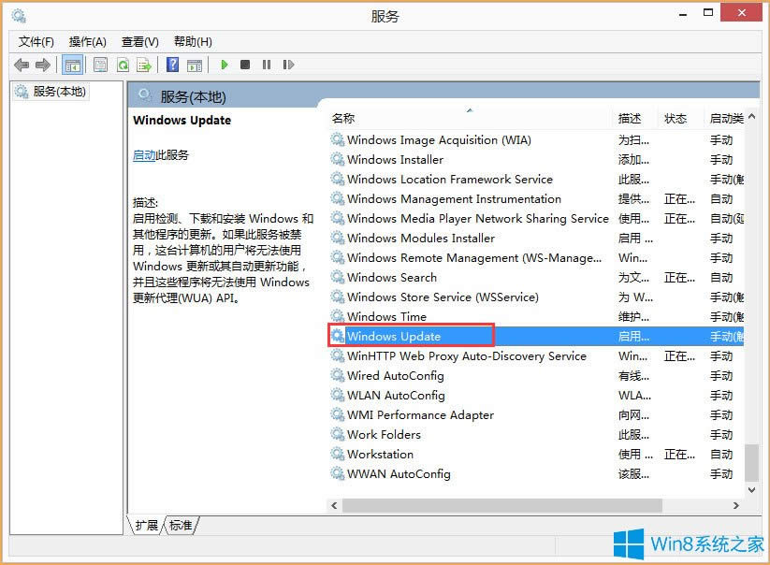Viewport: 770px width, 565px height.
Task: Pause the service using the pause icon
Action: tap(267, 64)
